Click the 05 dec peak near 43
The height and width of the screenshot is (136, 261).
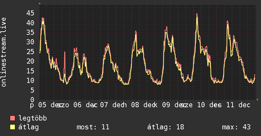pyautogui.click(x=43, y=18)
